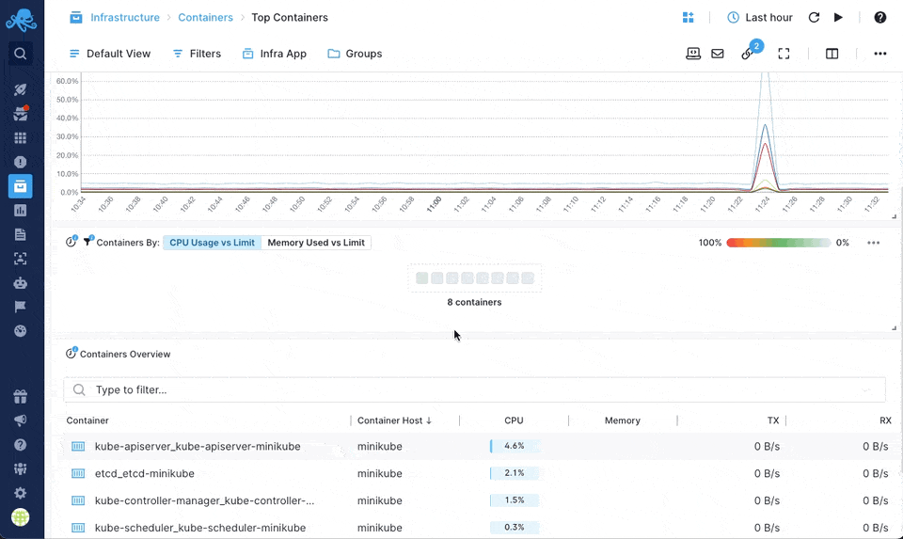This screenshot has width=903, height=539.
Task: Open the search icon in sidebar
Action: [20, 54]
